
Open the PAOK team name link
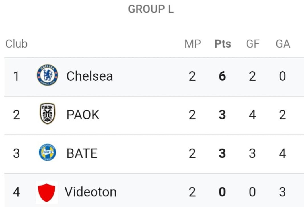pos(83,115)
